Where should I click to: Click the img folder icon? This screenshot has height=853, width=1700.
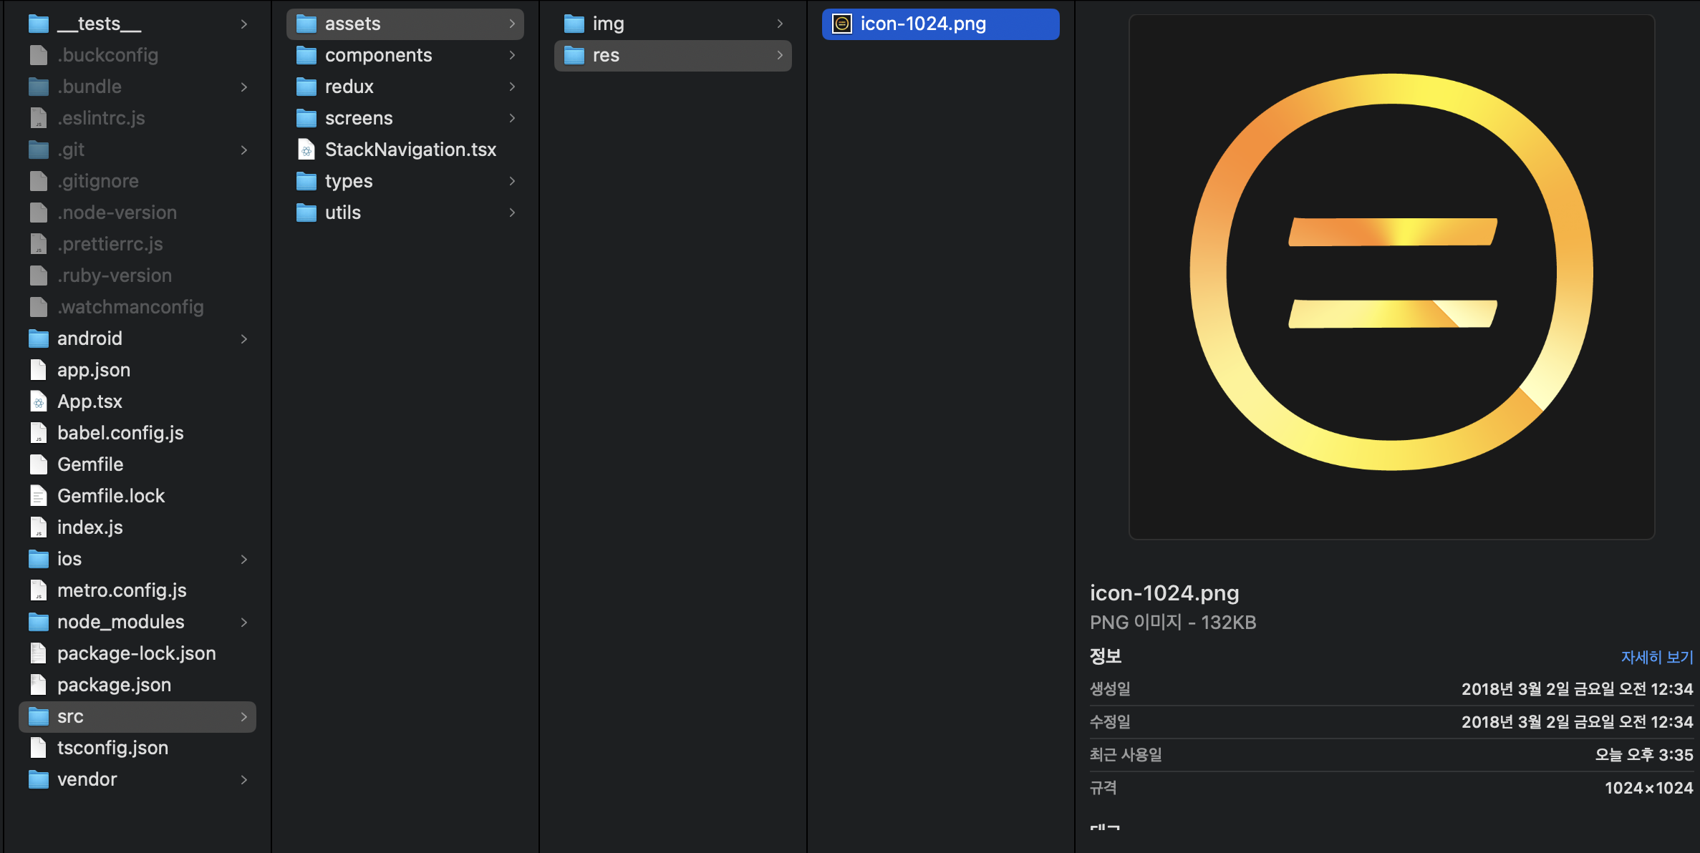point(574,24)
